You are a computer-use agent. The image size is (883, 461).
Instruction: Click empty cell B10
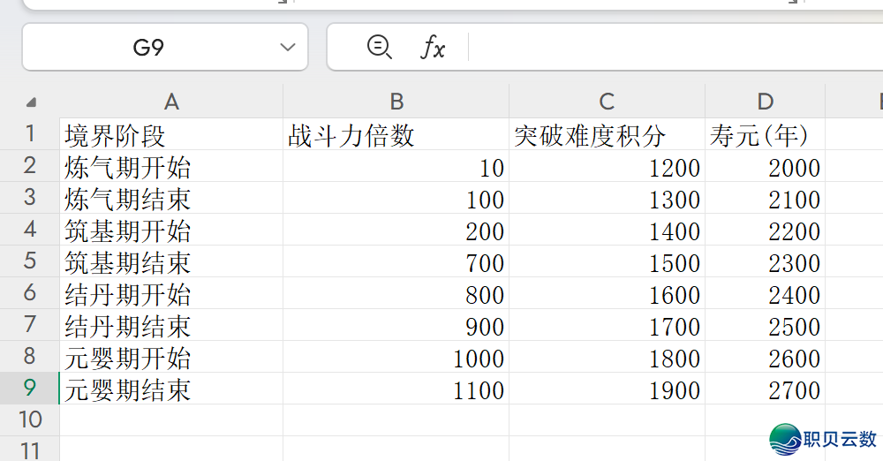[396, 419]
